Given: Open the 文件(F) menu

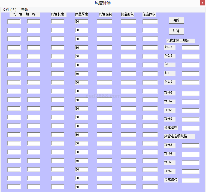Looking at the screenshot, I should [x=10, y=10].
